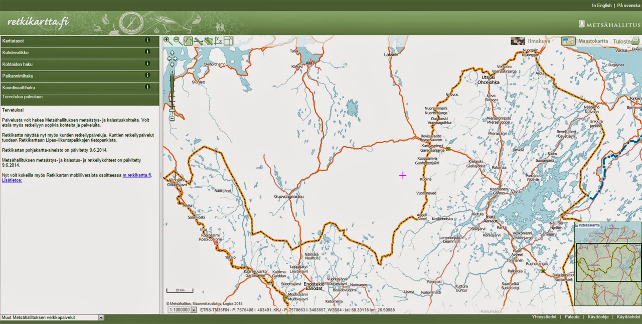
Task: Select the distance measuring tool
Action: (x=198, y=41)
